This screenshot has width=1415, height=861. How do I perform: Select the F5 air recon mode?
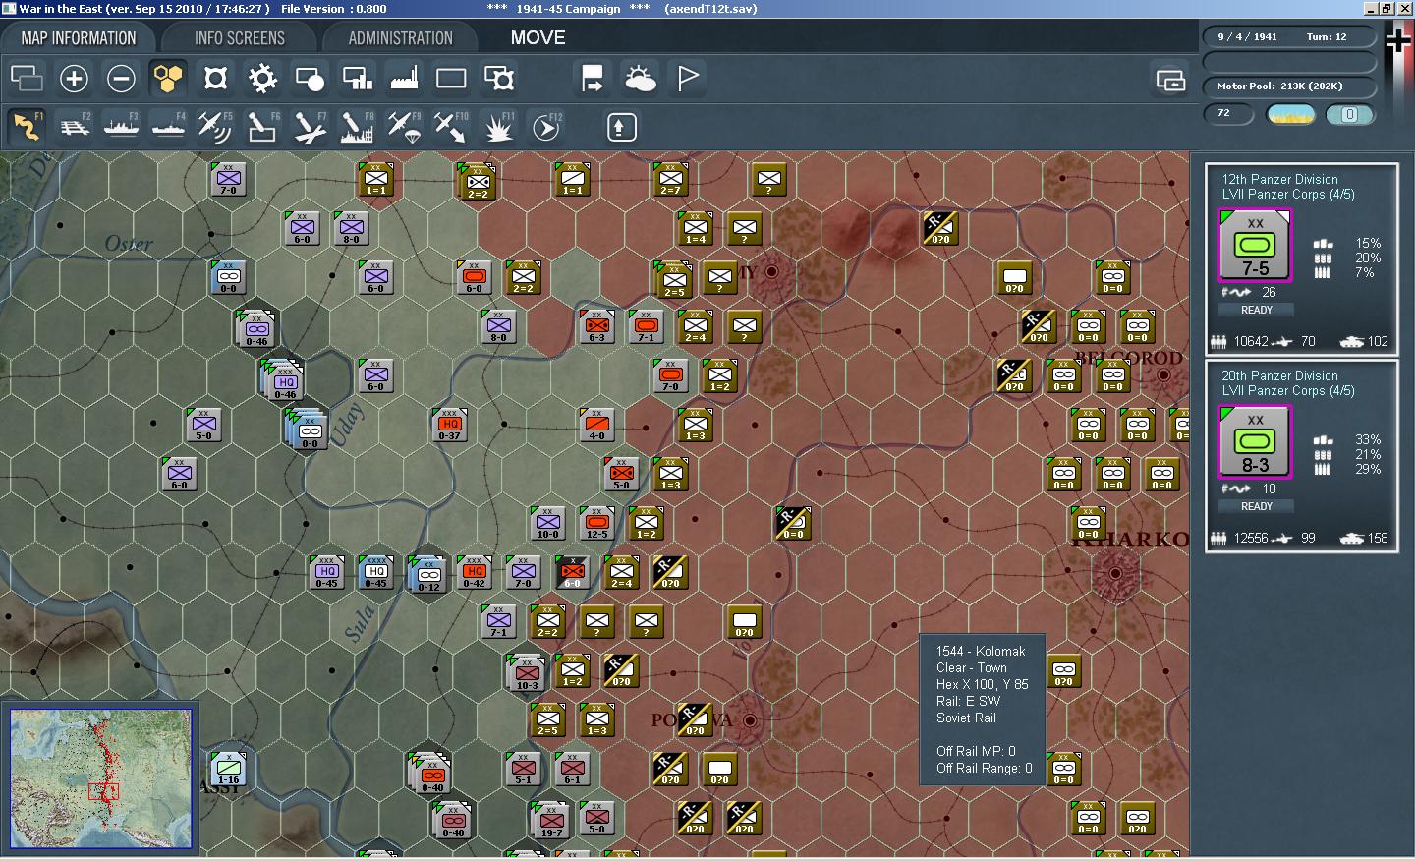click(x=215, y=127)
